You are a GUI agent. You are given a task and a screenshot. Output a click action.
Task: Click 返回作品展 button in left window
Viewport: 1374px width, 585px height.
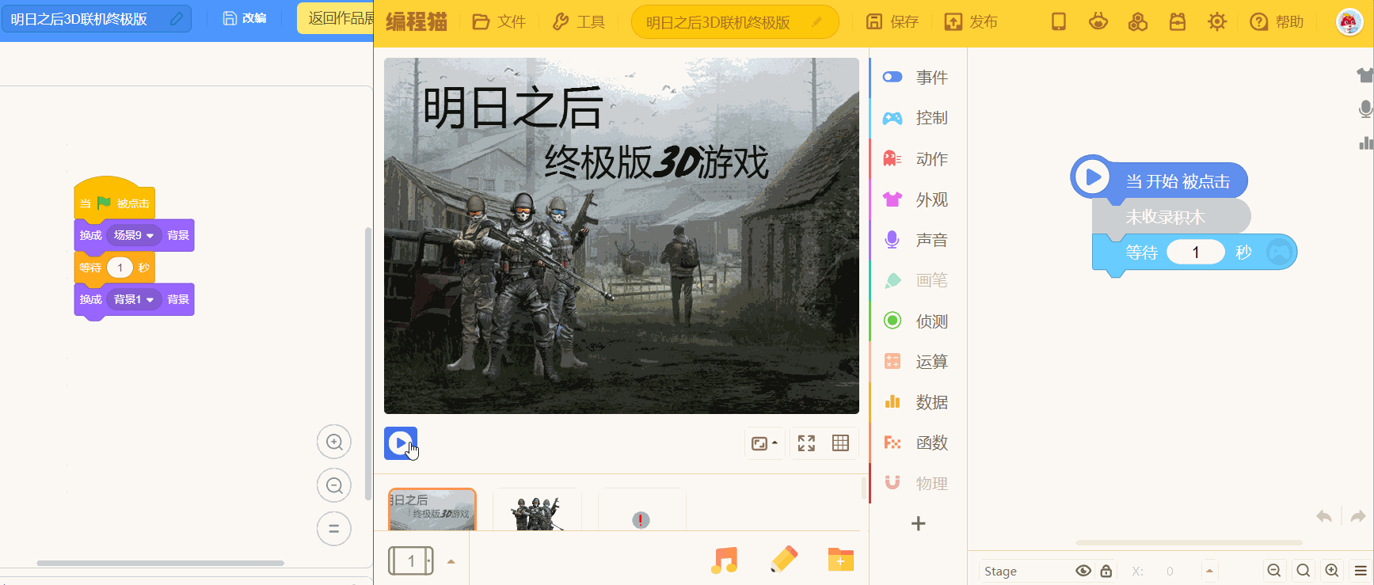pyautogui.click(x=336, y=18)
